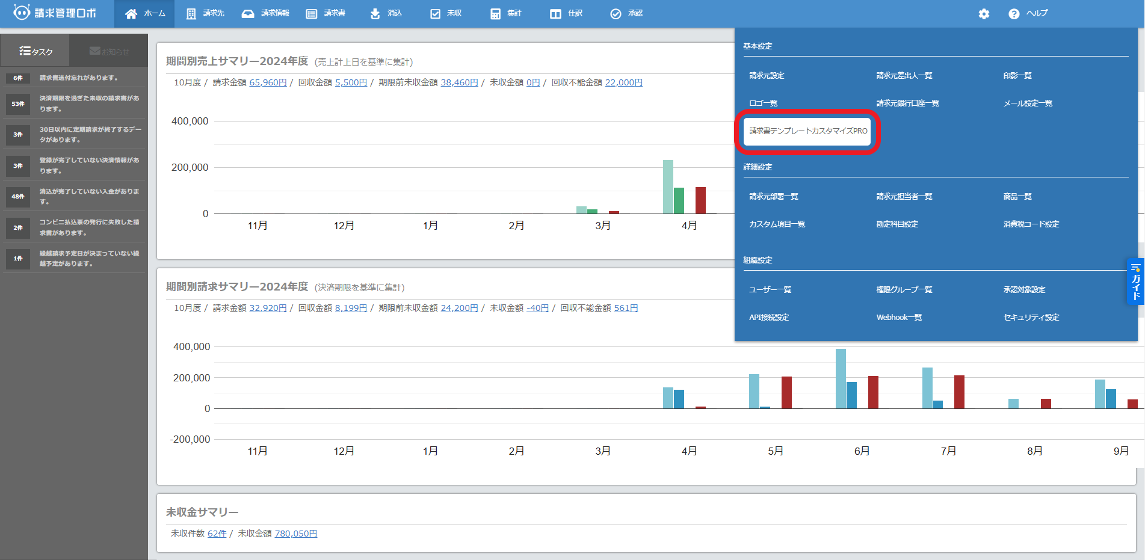This screenshot has width=1145, height=560.
Task: Click the 780,050円 未収金額 link
Action: click(x=295, y=534)
